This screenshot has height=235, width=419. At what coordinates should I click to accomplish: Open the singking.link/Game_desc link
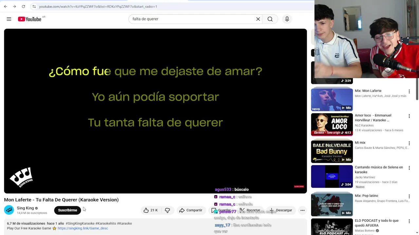(82, 228)
